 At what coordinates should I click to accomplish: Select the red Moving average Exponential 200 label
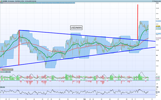(12, 3)
